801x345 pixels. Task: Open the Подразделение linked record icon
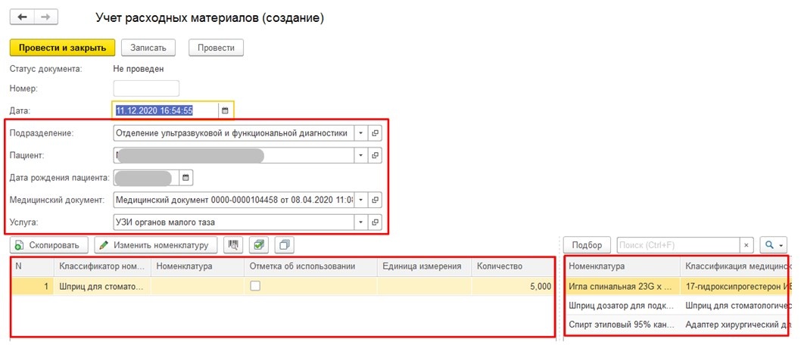point(376,133)
